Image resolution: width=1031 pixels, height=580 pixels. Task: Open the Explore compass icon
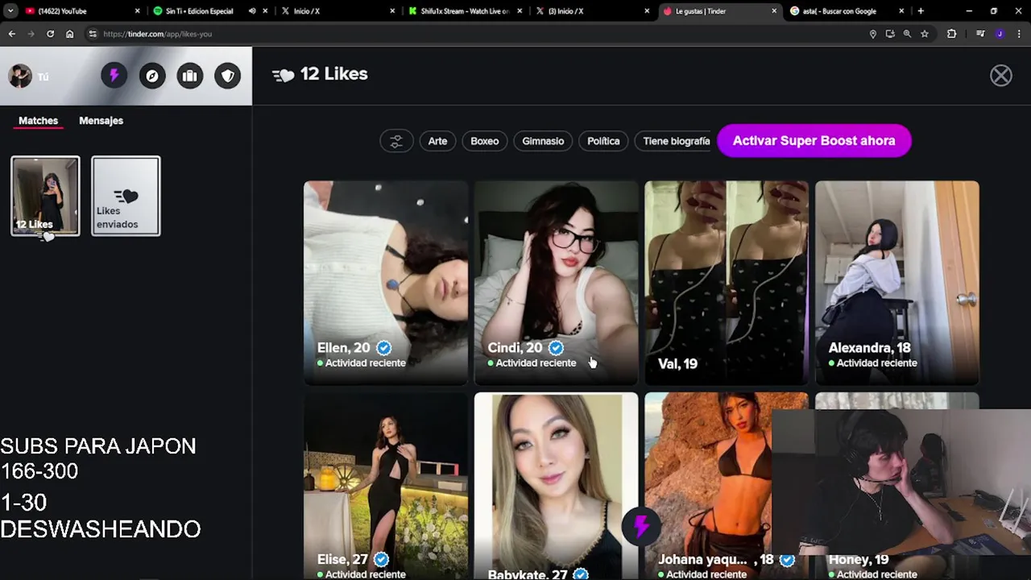click(152, 76)
